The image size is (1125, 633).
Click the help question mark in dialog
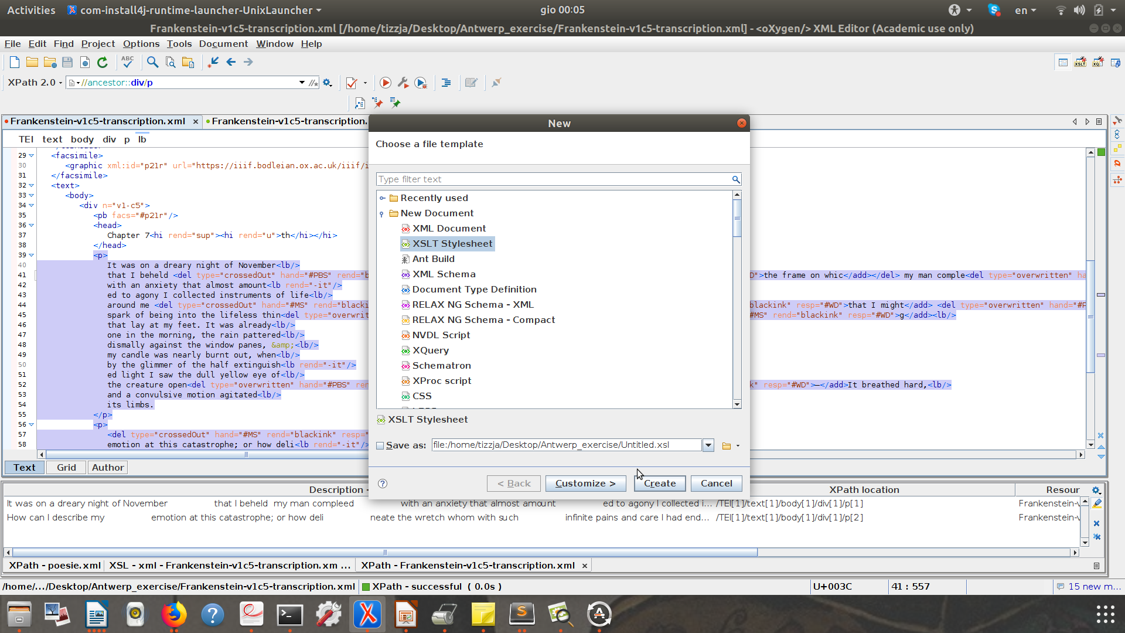tap(383, 484)
